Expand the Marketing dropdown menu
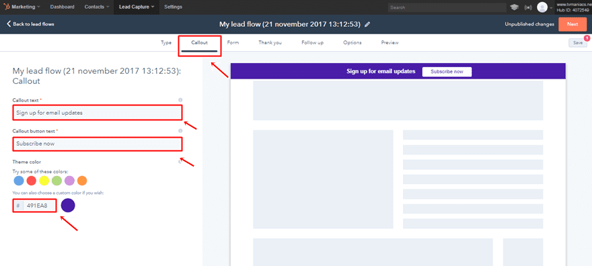592x266 pixels. [x=24, y=7]
